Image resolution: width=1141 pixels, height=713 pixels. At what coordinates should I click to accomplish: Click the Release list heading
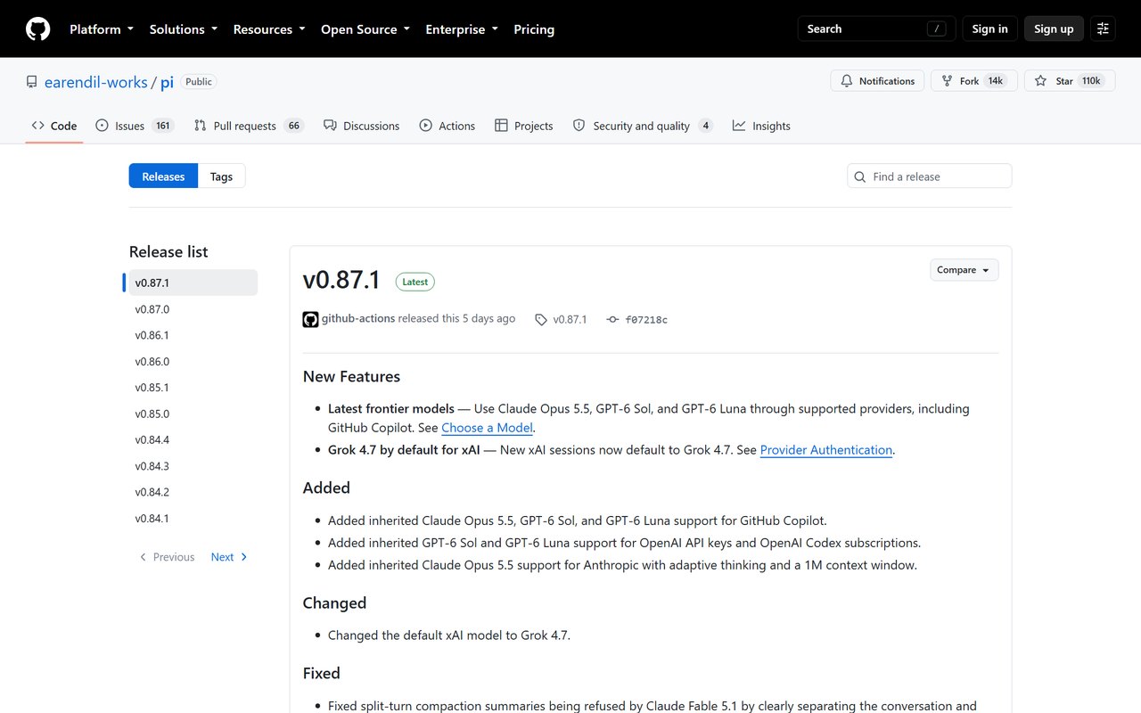tap(168, 252)
